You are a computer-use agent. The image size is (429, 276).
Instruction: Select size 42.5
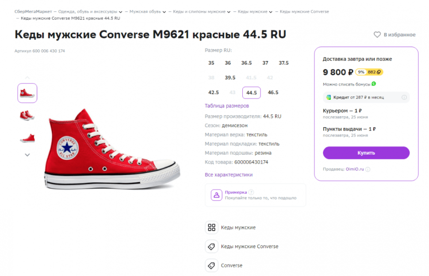click(214, 92)
